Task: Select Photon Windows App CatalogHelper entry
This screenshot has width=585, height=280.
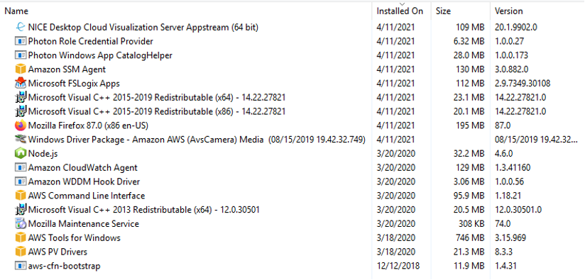Action: tap(100, 55)
